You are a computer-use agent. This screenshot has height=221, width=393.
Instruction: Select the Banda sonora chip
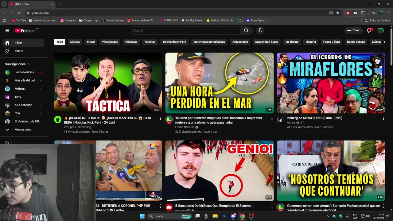(x=356, y=42)
